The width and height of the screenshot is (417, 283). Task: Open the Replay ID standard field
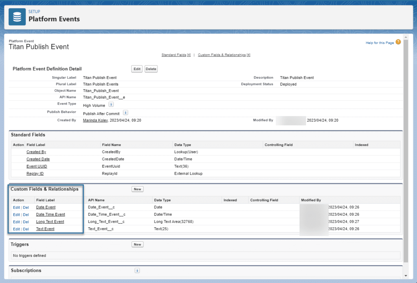(x=35, y=174)
